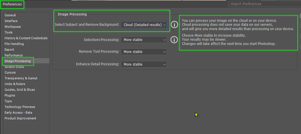Open Early Access - Beta preferences

18,113
